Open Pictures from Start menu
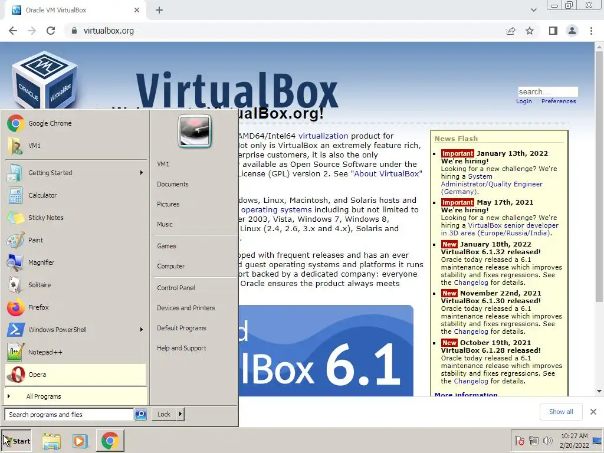Screen dimensions: 604x453 [168, 204]
